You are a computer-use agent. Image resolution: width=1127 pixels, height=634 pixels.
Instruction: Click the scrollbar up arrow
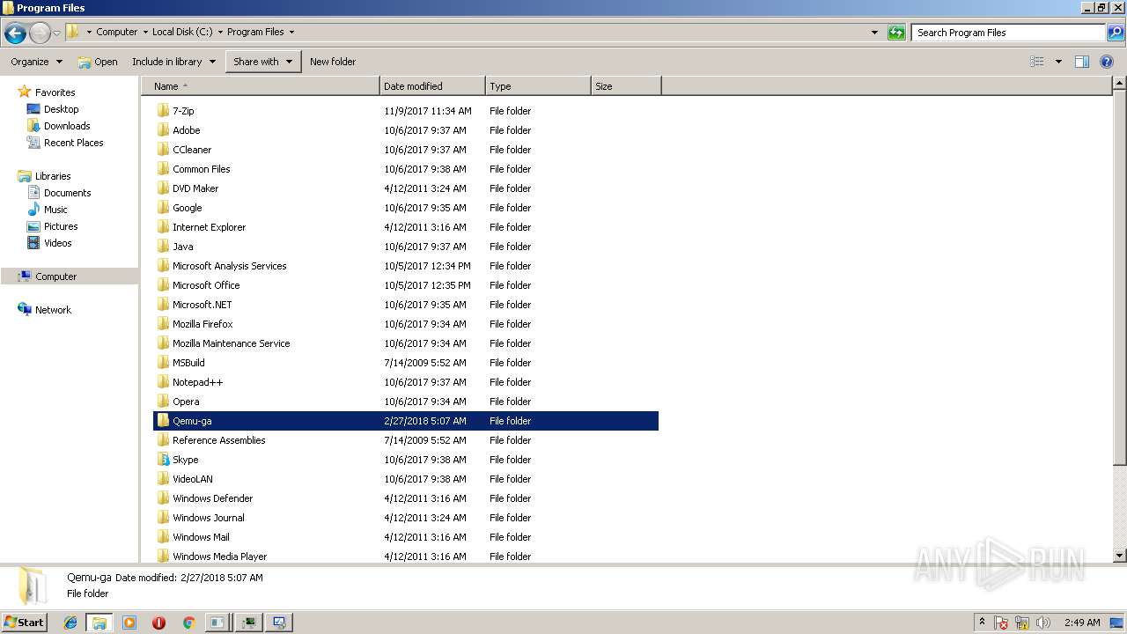coord(1119,84)
